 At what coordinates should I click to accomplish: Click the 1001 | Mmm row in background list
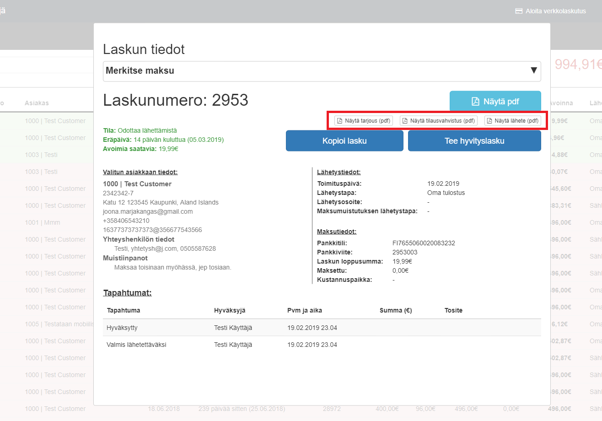pos(43,222)
